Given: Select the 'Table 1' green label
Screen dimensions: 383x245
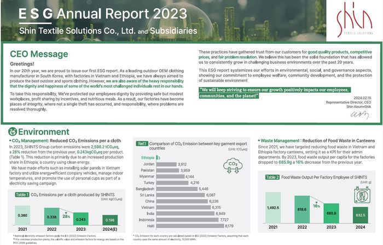Looking at the screenshot, I should click(x=22, y=195).
